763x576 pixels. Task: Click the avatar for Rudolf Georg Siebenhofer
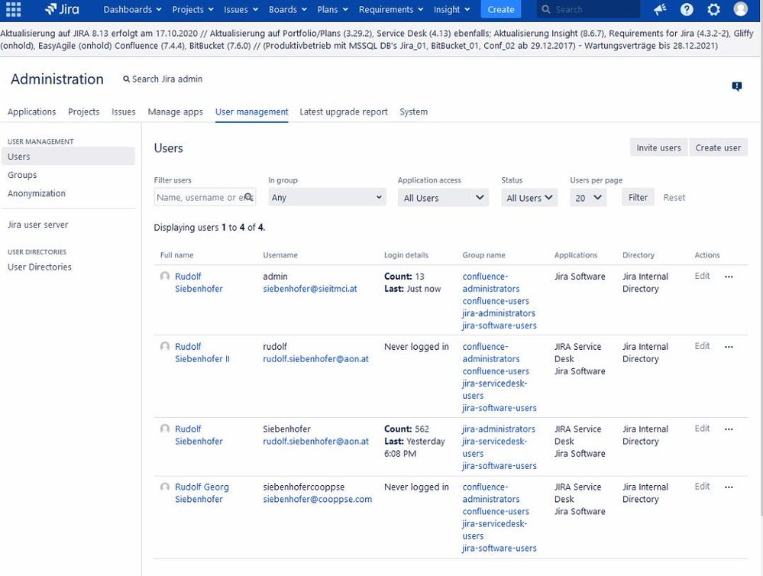165,487
